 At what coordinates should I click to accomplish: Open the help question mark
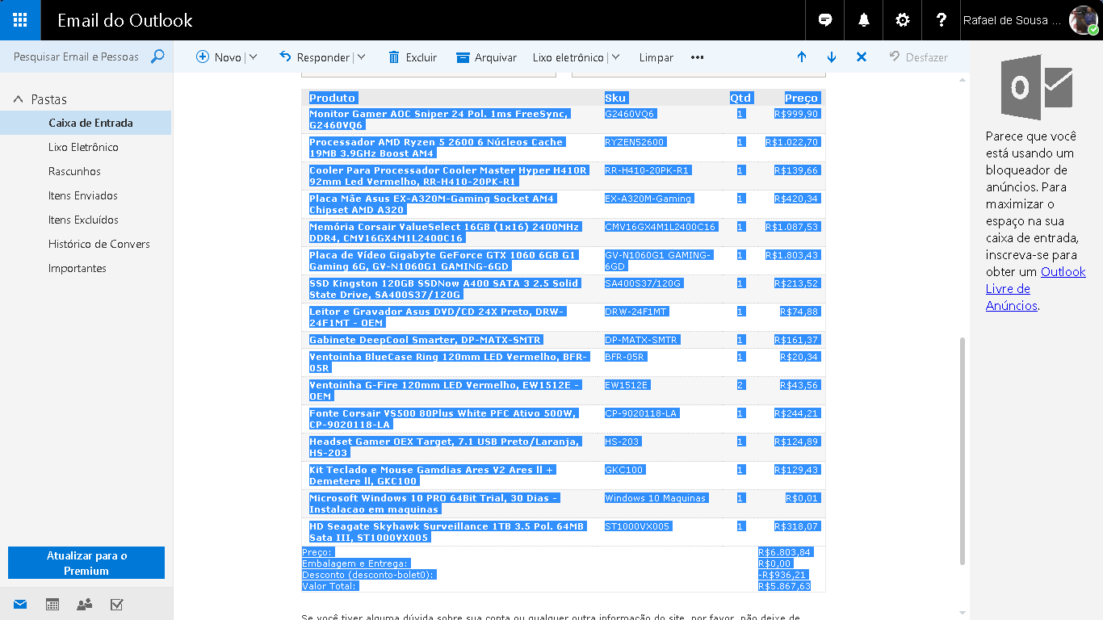click(942, 20)
